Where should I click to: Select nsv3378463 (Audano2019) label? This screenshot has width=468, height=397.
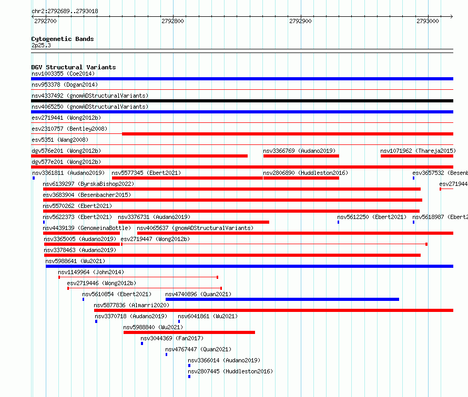pos(80,250)
